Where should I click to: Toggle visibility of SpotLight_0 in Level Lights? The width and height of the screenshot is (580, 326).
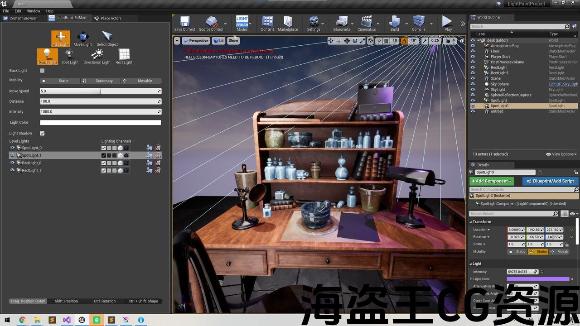click(x=12, y=148)
